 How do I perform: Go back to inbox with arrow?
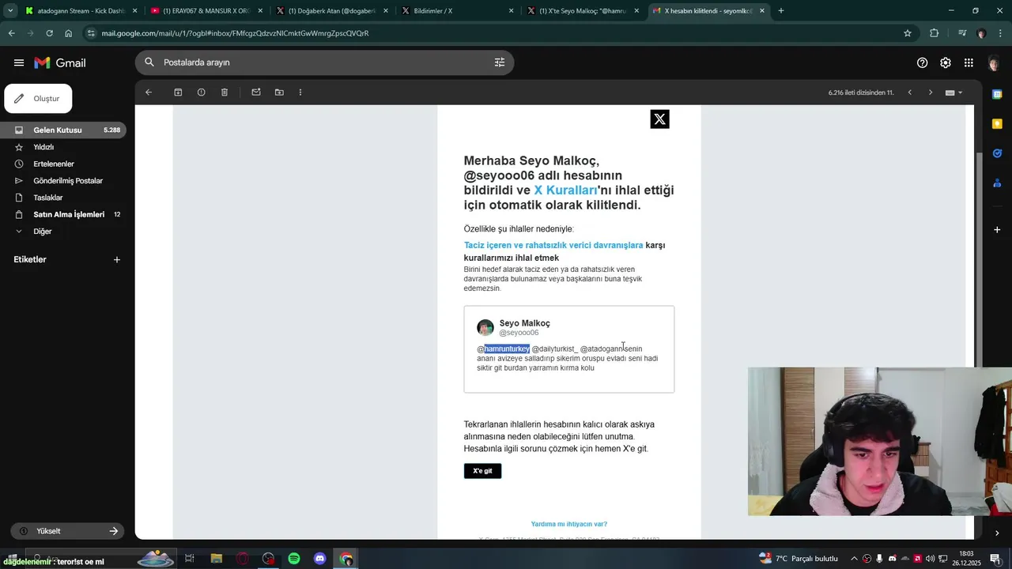(148, 92)
